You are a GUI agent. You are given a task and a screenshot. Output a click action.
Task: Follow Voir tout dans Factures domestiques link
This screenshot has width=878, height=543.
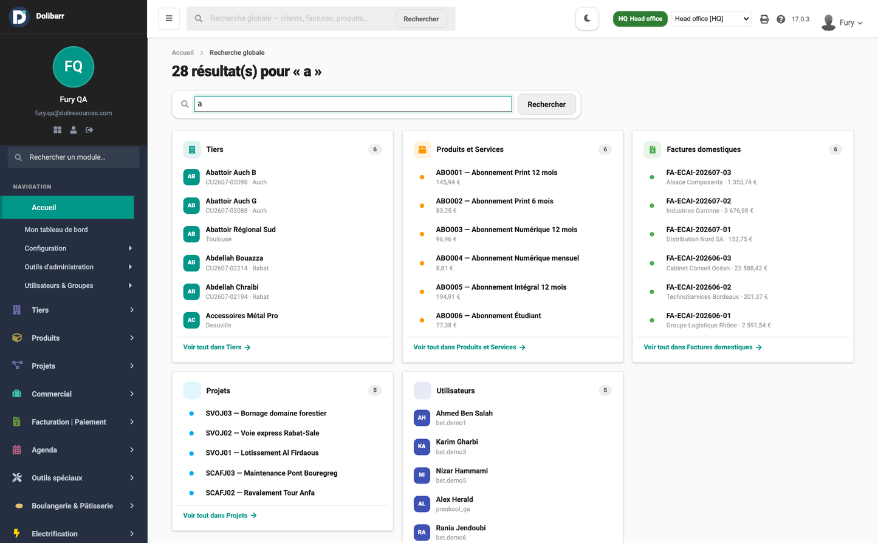pos(702,347)
